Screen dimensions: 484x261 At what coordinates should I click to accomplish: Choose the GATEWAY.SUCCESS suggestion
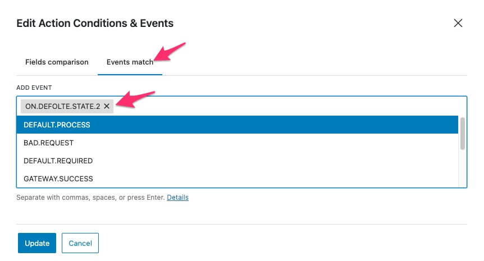58,178
